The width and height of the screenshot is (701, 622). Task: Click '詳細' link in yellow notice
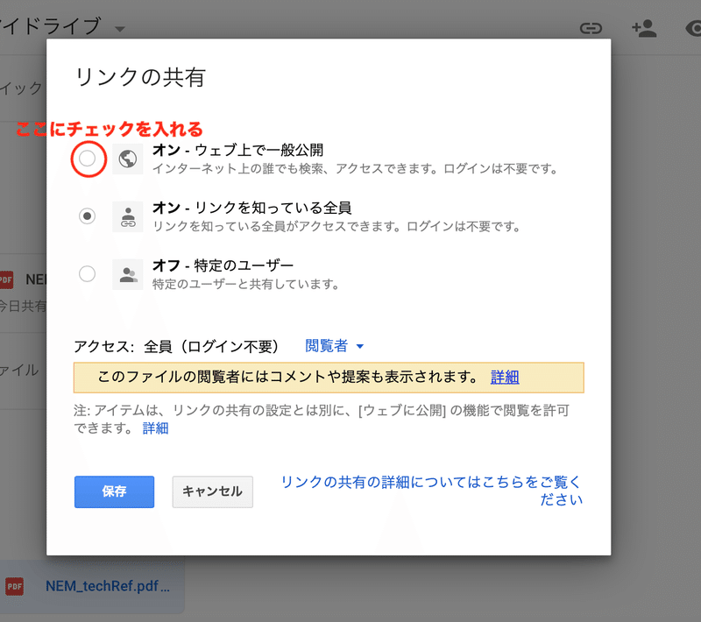(505, 377)
